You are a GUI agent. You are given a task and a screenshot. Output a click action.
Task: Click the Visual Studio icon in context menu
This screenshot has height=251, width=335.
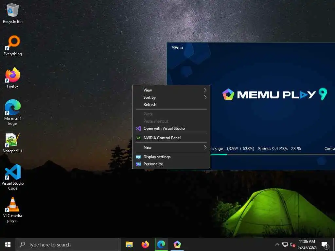coord(138,128)
